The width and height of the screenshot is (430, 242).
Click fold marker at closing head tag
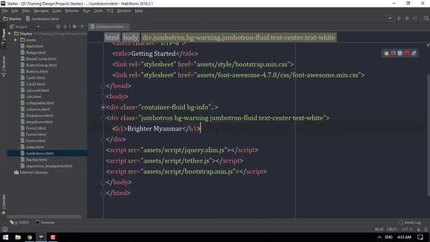[103, 86]
